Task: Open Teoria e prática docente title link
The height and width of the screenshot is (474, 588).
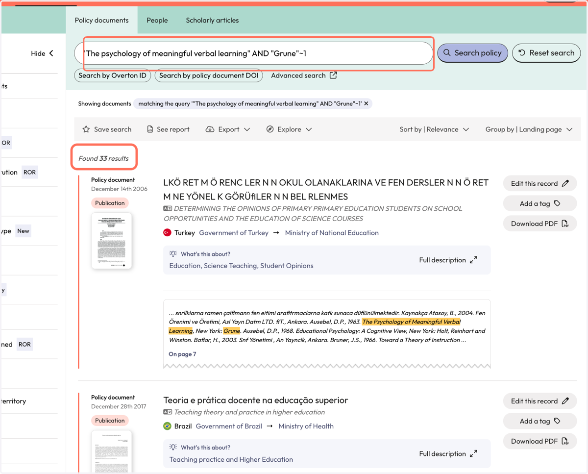Action: point(255,400)
